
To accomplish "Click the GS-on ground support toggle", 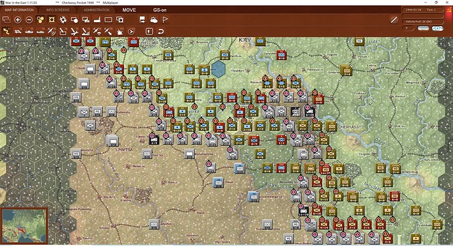I will click(x=160, y=10).
